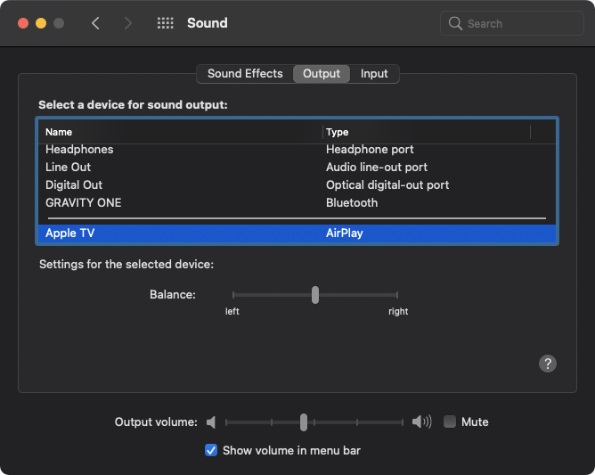Click the Bluetooth type cell
This screenshot has height=475, width=595.
(x=352, y=203)
